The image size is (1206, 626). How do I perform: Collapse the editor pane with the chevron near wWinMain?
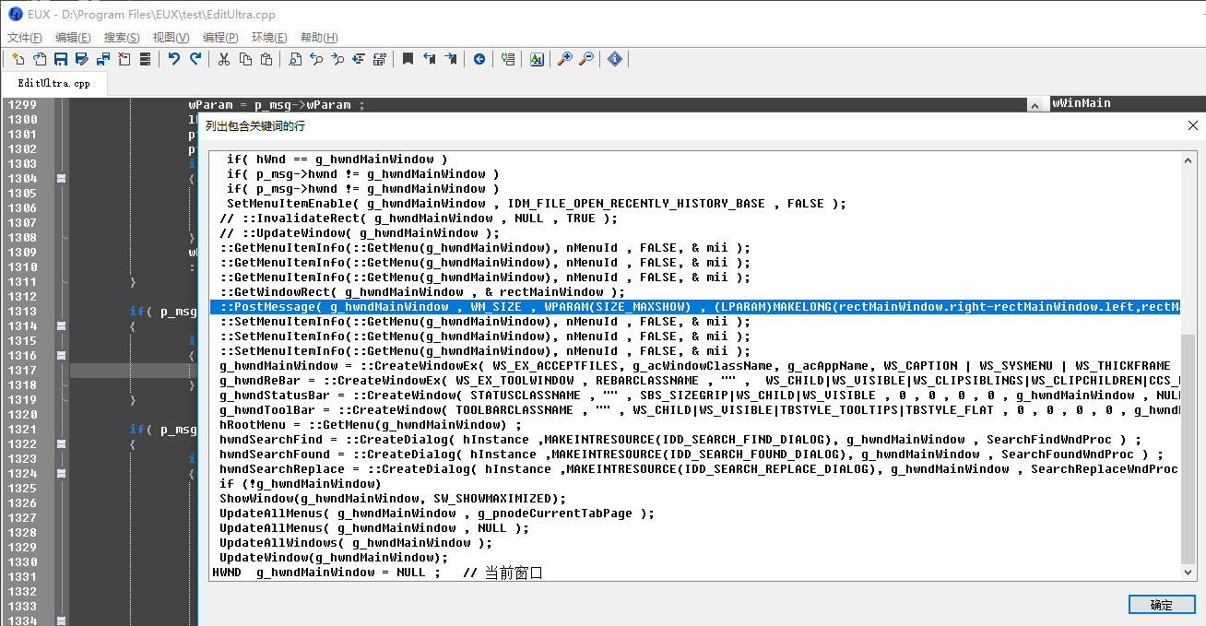pos(1036,104)
